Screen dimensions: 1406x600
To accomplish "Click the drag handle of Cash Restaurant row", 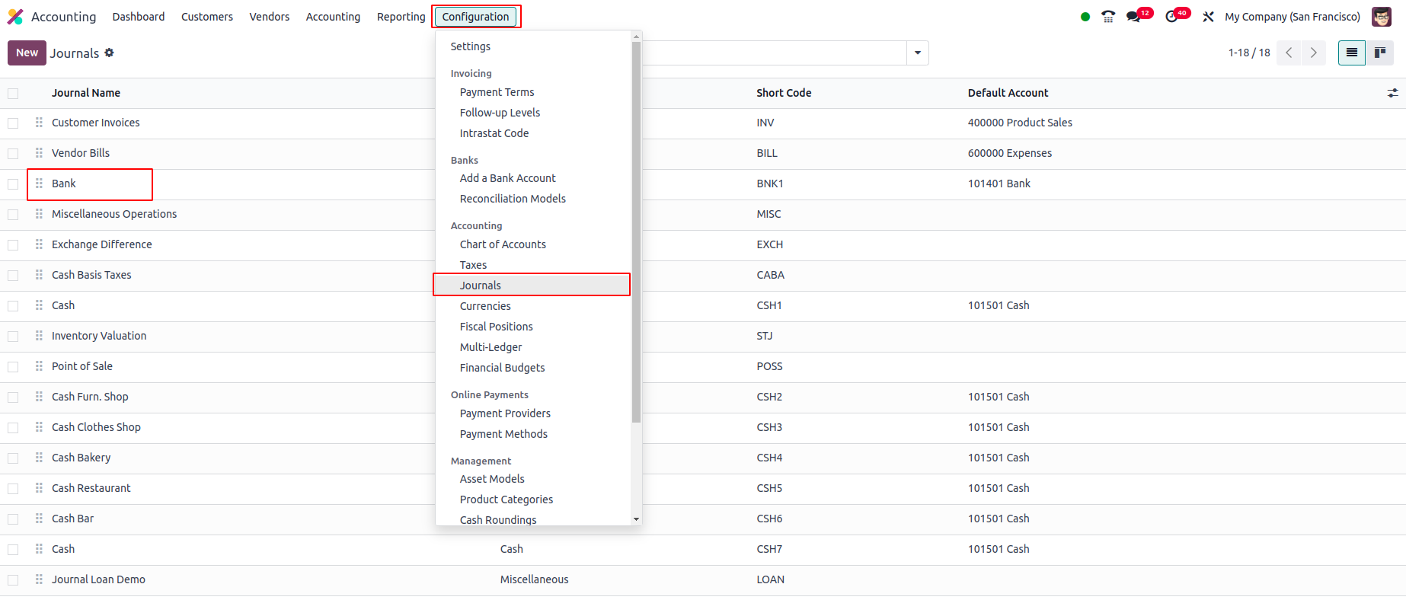I will point(39,488).
